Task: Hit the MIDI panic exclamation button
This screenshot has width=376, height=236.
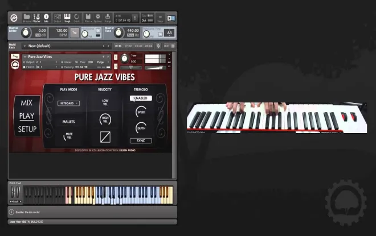Action: pos(135,18)
